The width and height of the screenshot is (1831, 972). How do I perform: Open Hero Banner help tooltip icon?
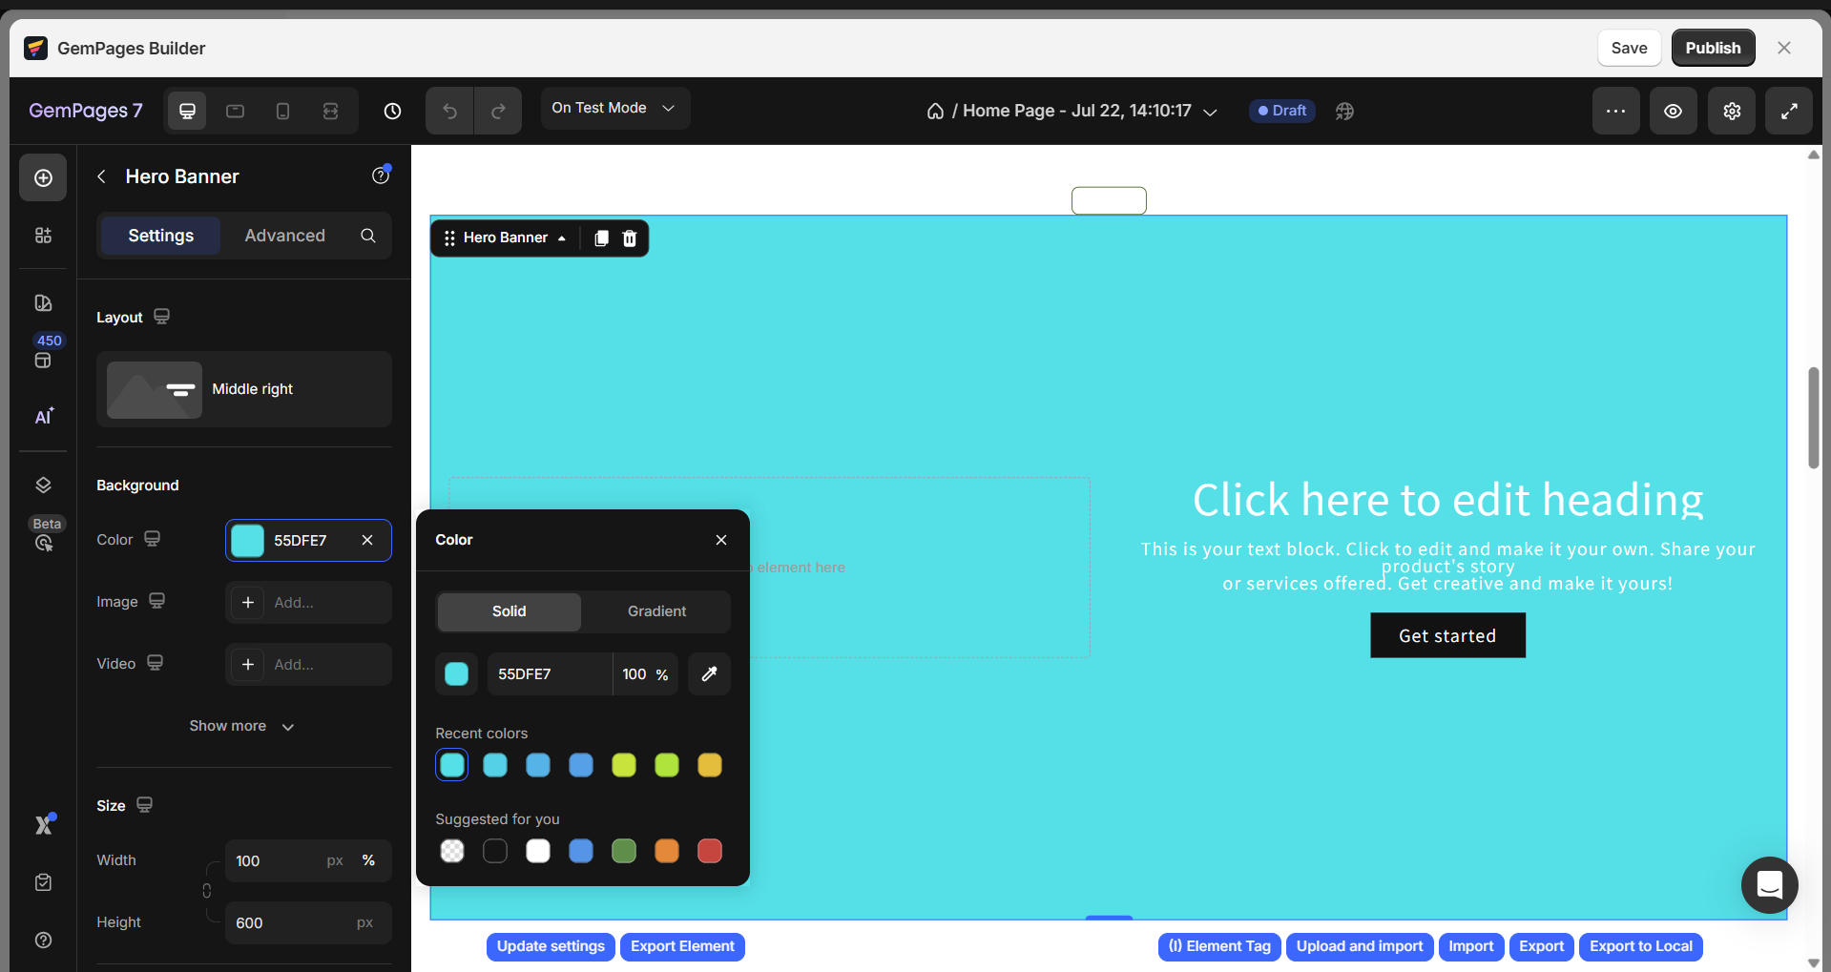(x=380, y=176)
